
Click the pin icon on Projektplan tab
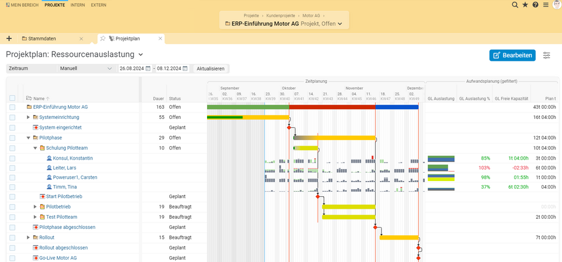coord(102,38)
